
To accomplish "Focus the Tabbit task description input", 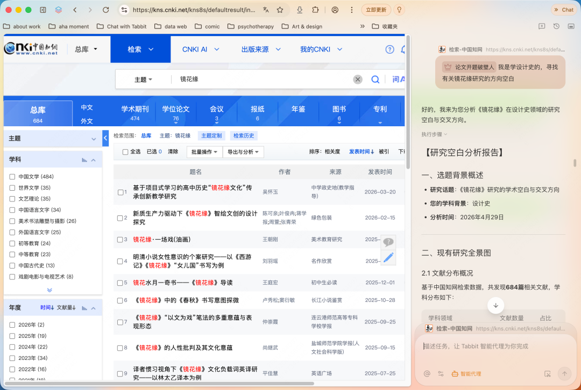I will (x=495, y=346).
